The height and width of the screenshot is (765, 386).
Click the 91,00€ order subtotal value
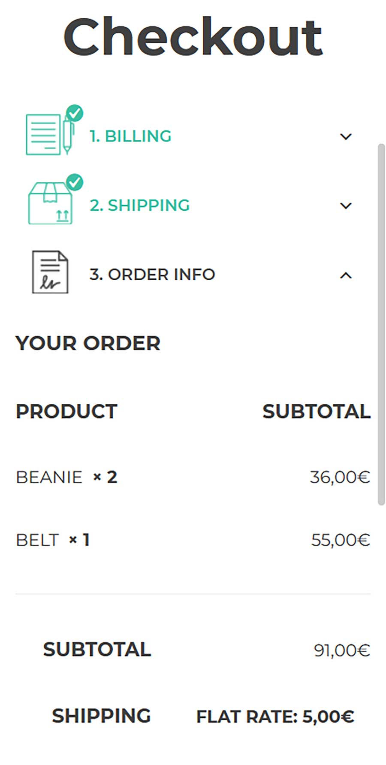[341, 650]
